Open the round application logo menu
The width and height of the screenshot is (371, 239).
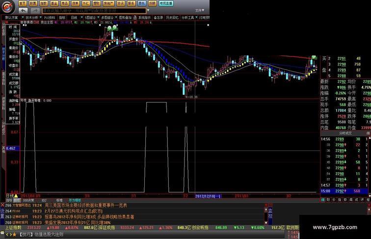(x=7, y=7)
